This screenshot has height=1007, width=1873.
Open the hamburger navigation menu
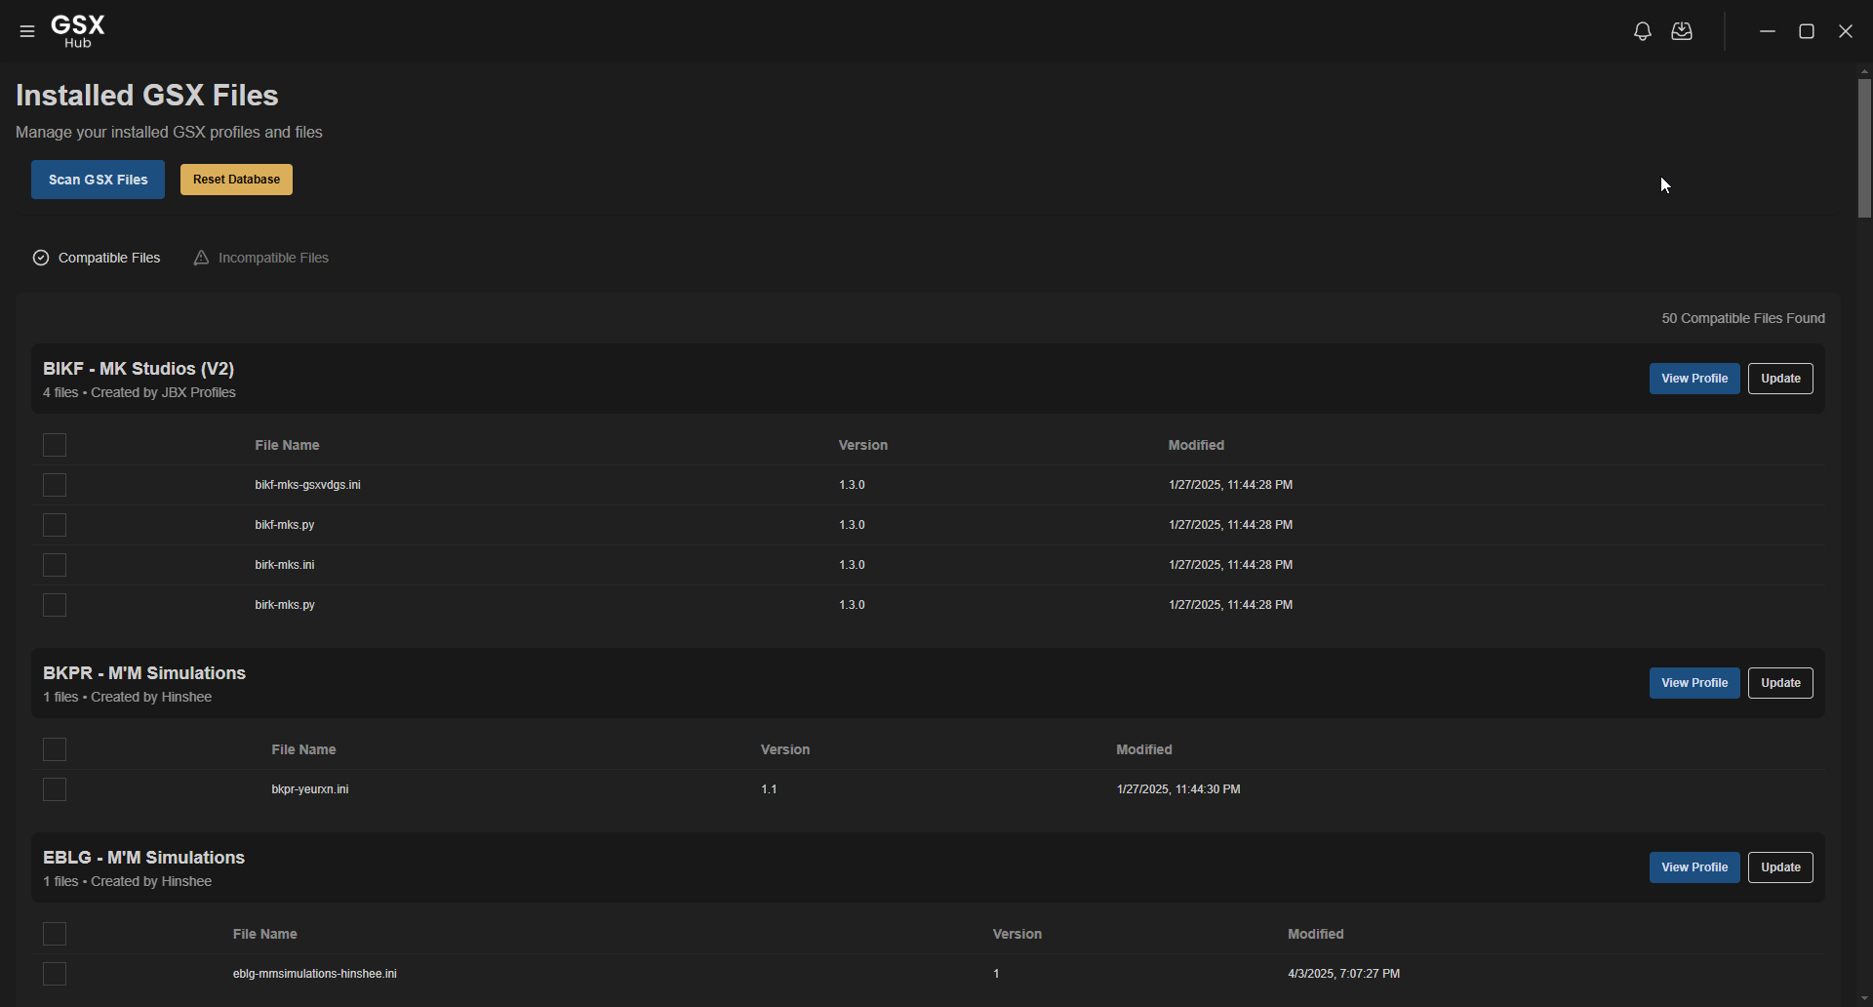click(x=27, y=31)
